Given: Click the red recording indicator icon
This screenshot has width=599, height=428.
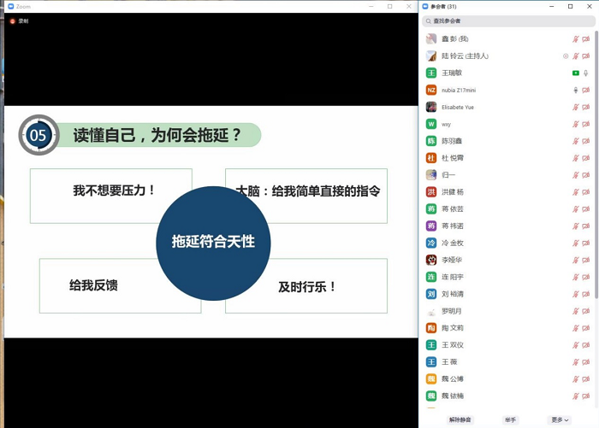Looking at the screenshot, I should [12, 21].
